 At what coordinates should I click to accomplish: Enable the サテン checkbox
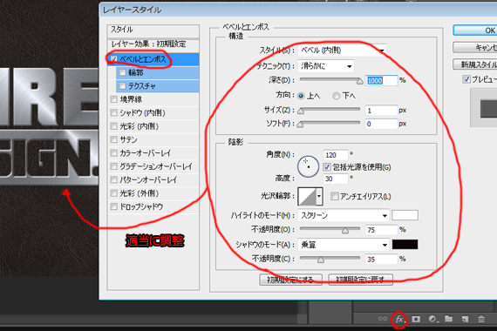[114, 139]
